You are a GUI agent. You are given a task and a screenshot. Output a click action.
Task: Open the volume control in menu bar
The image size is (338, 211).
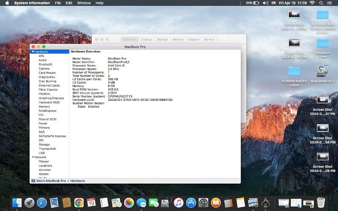pos(265,3)
